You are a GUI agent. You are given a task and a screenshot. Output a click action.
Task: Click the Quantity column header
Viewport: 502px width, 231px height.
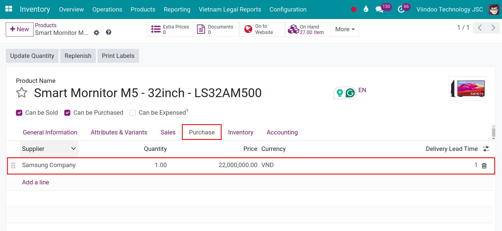click(155, 149)
